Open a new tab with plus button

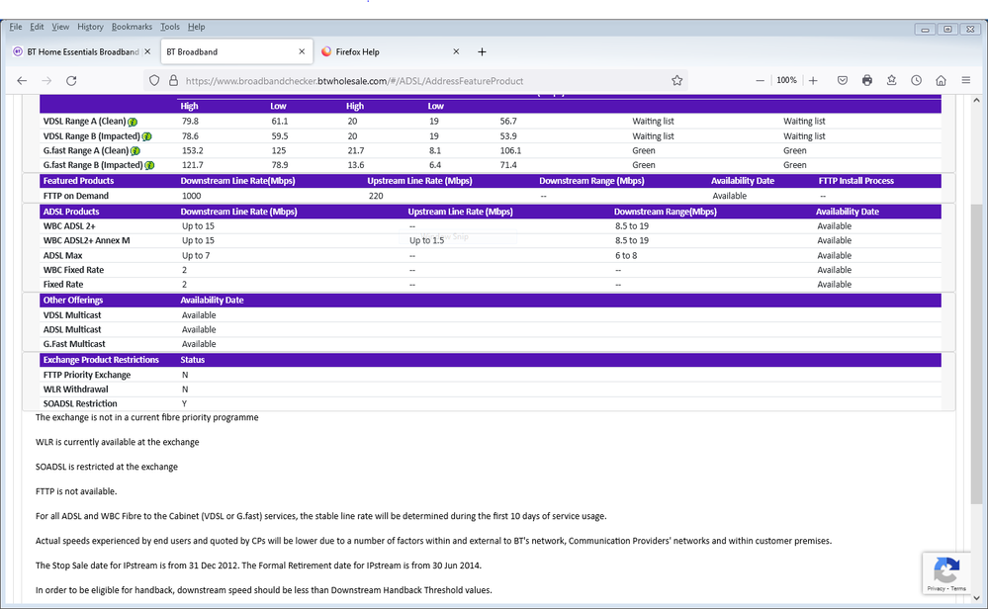(482, 51)
